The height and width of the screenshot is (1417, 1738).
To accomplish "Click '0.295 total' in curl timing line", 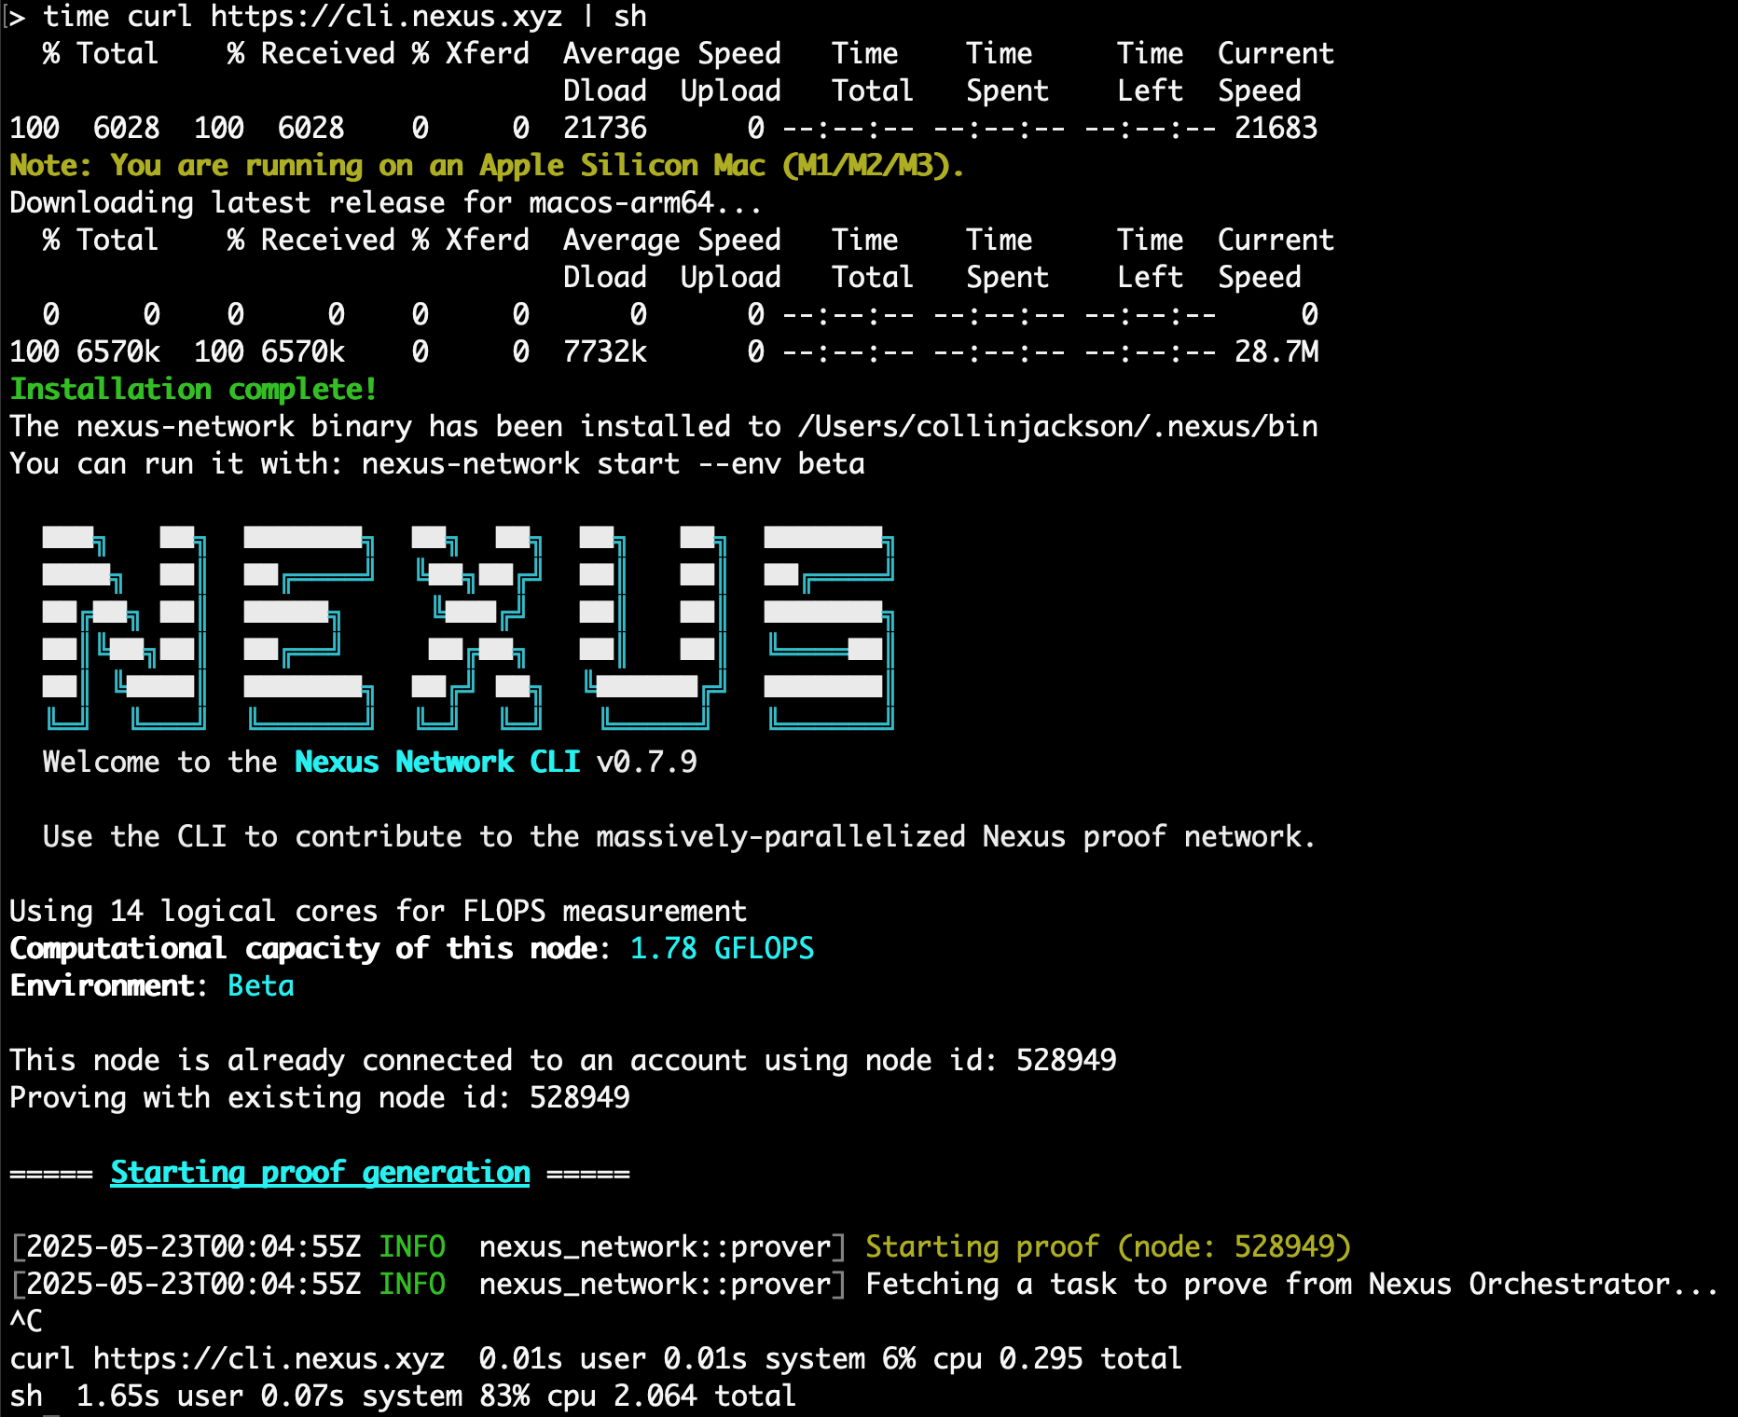I will pos(1090,1358).
